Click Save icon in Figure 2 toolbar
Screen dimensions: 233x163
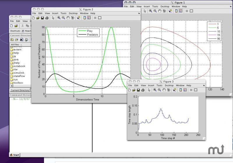[43, 18]
